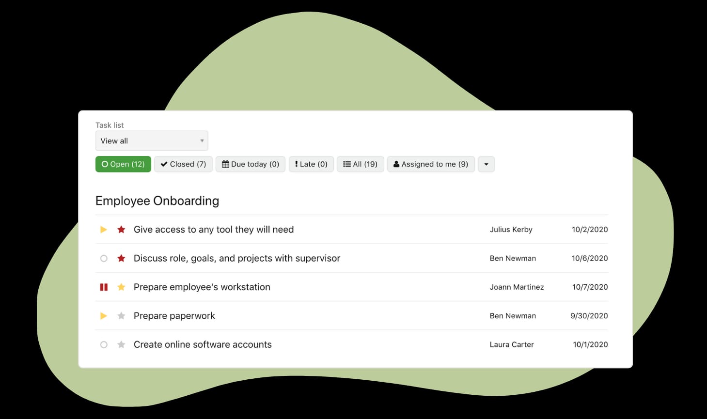Click the Late (0) filter button
This screenshot has width=707, height=419.
click(x=311, y=164)
